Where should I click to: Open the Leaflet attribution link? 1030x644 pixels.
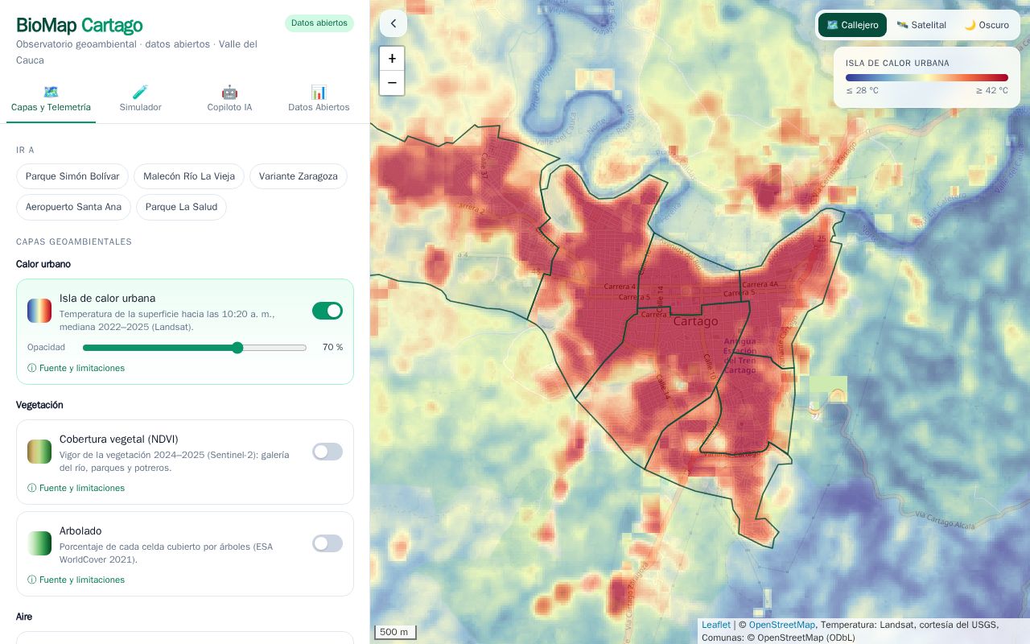[716, 625]
